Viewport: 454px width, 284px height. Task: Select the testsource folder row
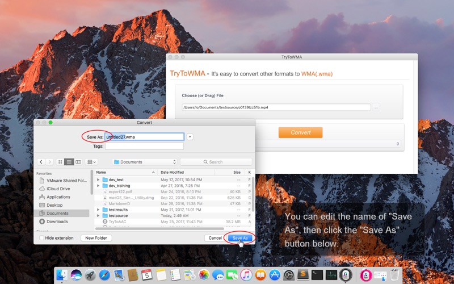(x=173, y=216)
